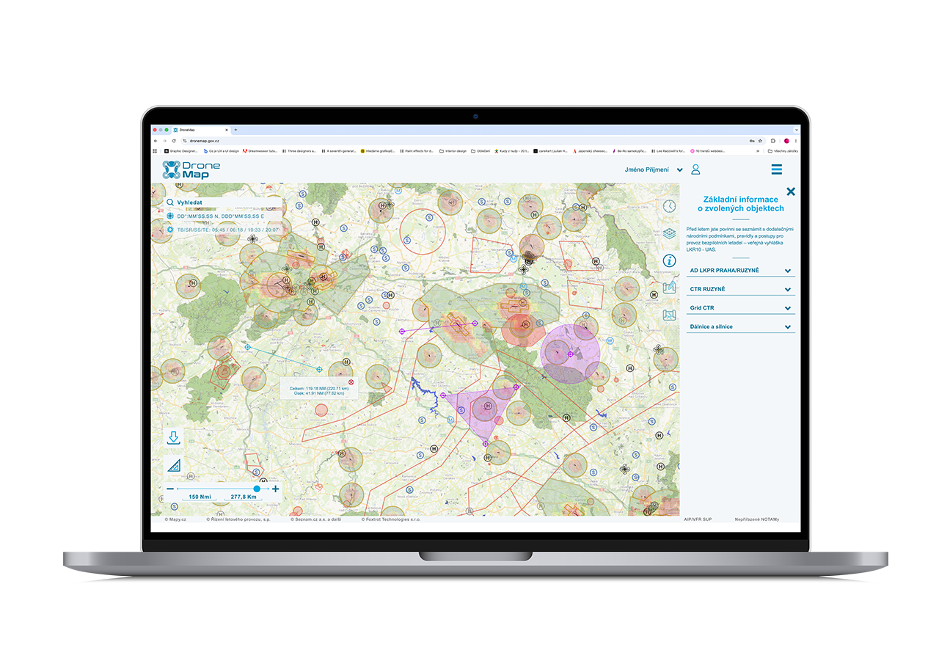Click the download arrow icon
950x672 pixels.
[173, 438]
